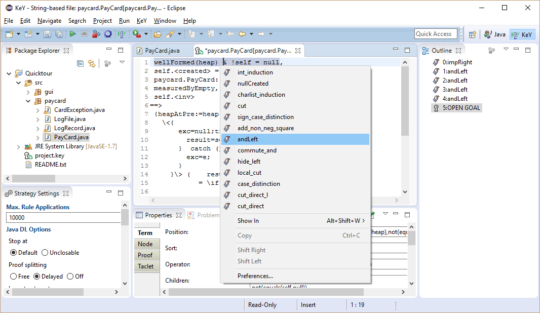This screenshot has width=540, height=313.
Task: Select 0:impRight in the Outline
Action: 452,62
